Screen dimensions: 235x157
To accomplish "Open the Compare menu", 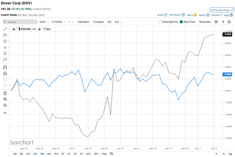I will pyautogui.click(x=98, y=22).
